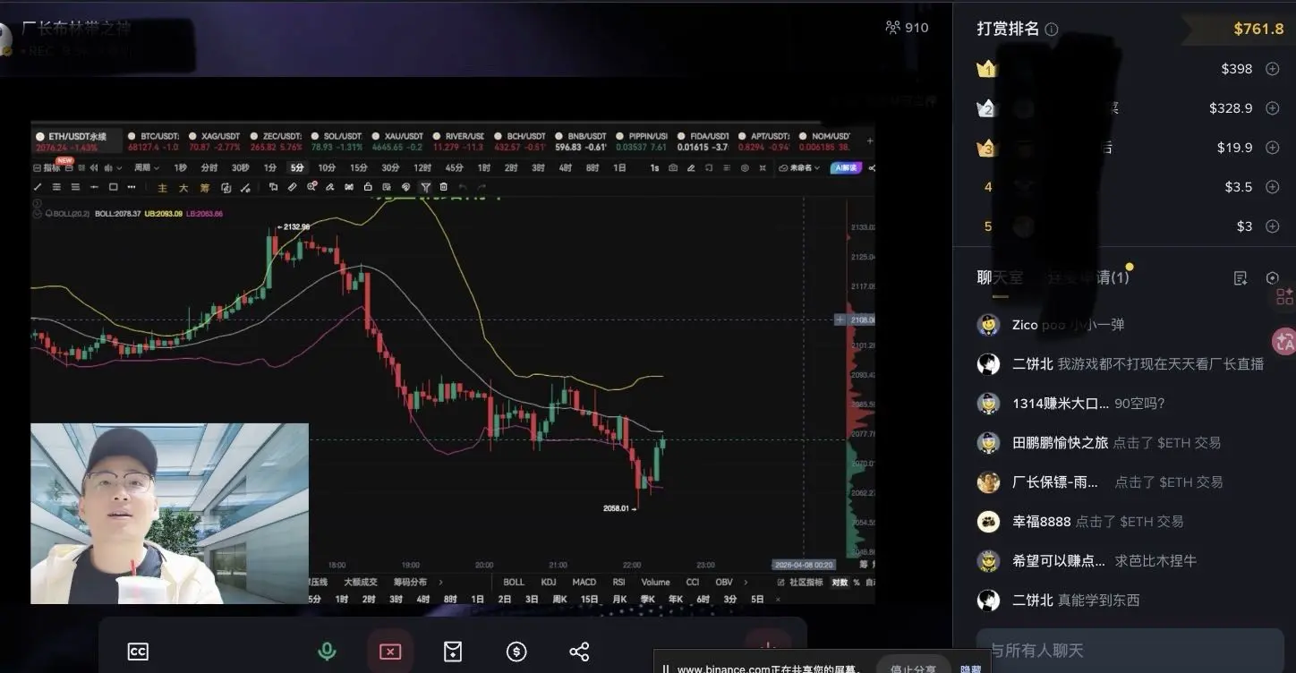Add a symbol tab with the plus button
1296x673 pixels.
870,141
